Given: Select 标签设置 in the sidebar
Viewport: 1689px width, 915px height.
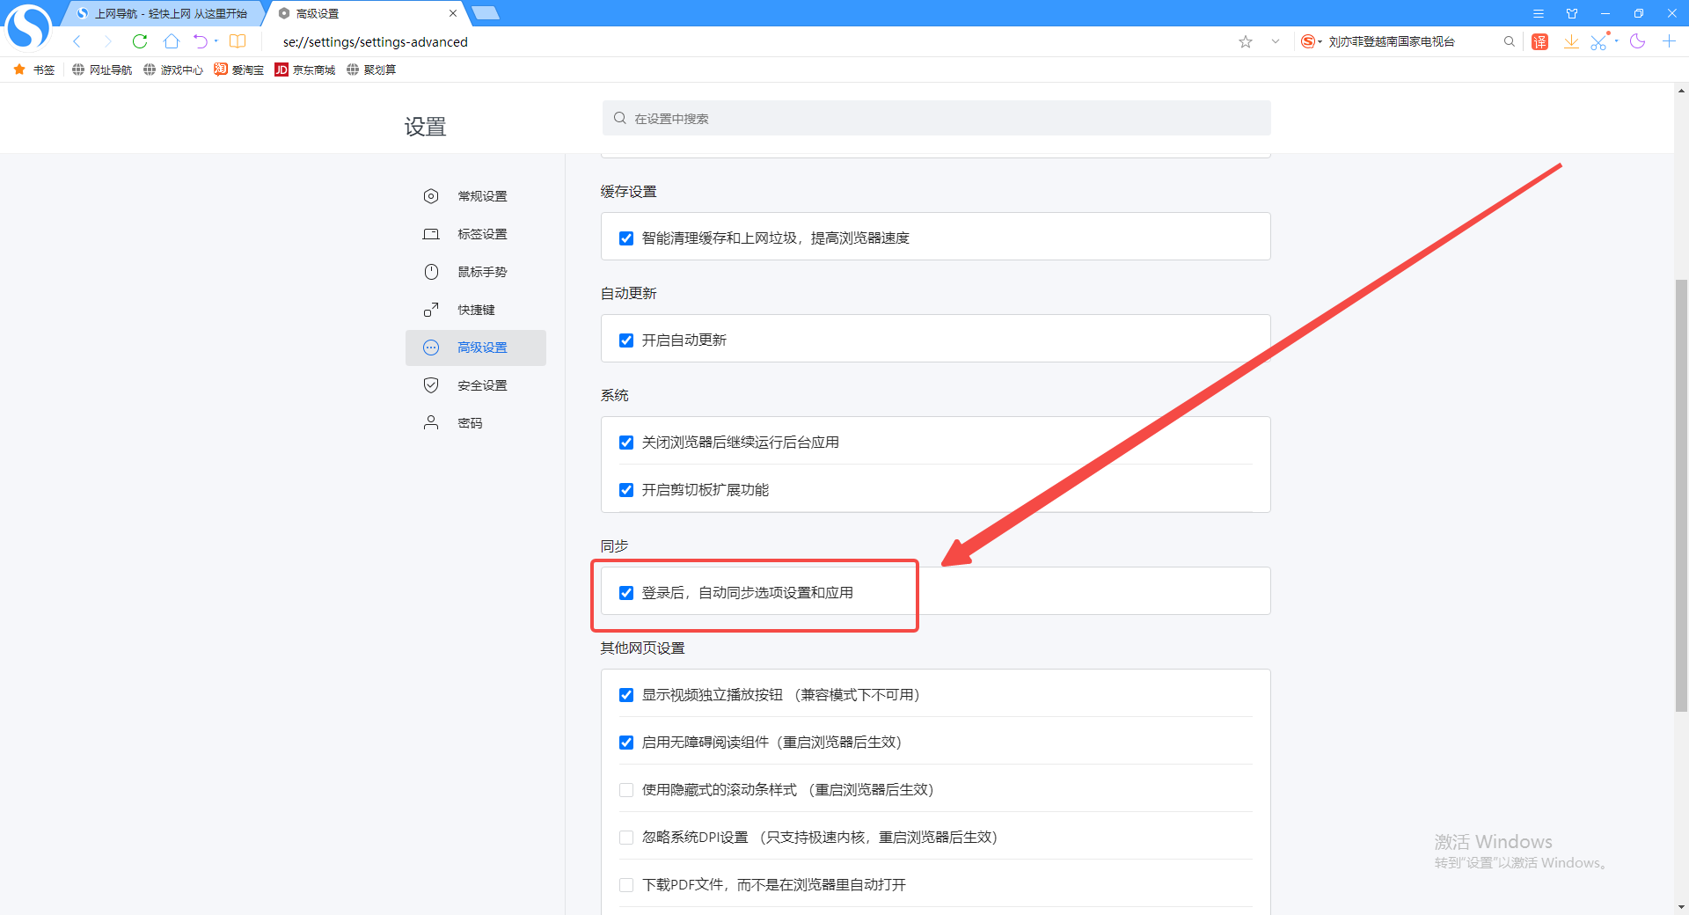Looking at the screenshot, I should (x=476, y=234).
